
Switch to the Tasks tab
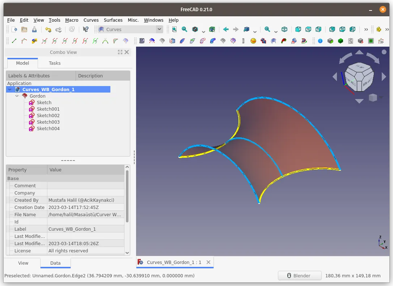tap(55, 63)
